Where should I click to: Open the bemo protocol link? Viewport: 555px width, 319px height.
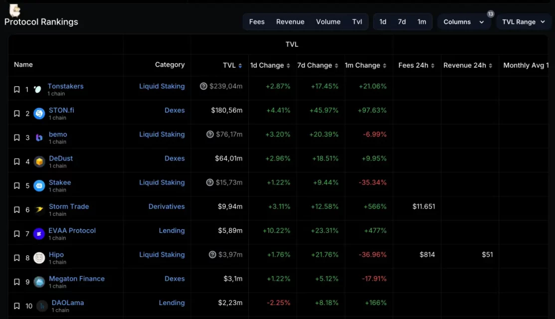pos(58,134)
